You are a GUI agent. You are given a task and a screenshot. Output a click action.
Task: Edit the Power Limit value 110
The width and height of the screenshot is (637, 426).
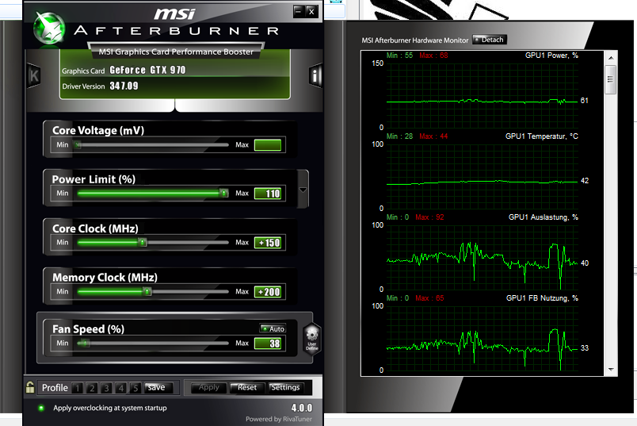tap(268, 194)
